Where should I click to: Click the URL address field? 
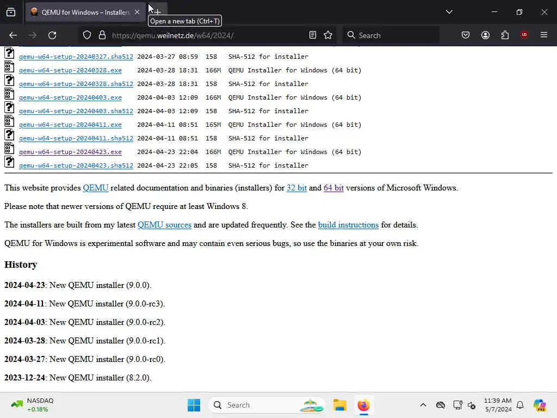pos(208,35)
